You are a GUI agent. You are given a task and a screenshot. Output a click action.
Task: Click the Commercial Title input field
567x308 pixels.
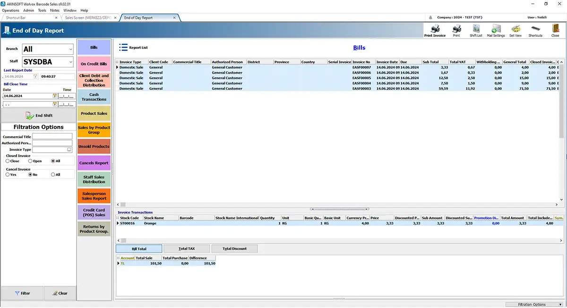pyautogui.click(x=52, y=137)
